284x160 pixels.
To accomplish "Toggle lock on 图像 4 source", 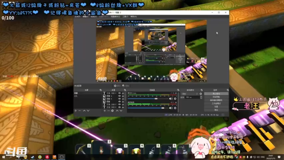I will 123,96.
